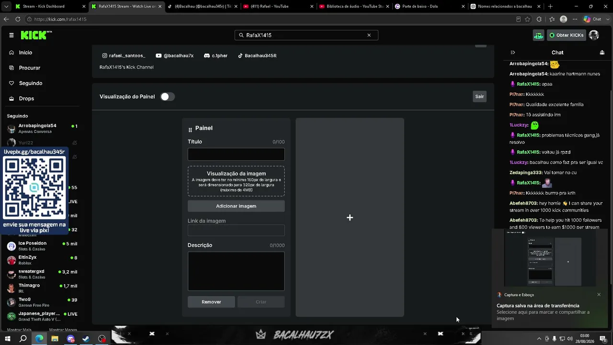Open Two9 channel in sidebar
Image resolution: width=613 pixels, height=345 pixels.
pos(42,302)
